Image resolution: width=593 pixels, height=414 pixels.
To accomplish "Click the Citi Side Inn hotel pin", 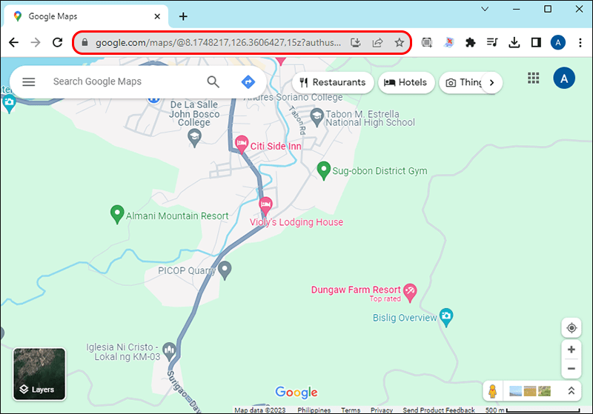I will point(242,144).
